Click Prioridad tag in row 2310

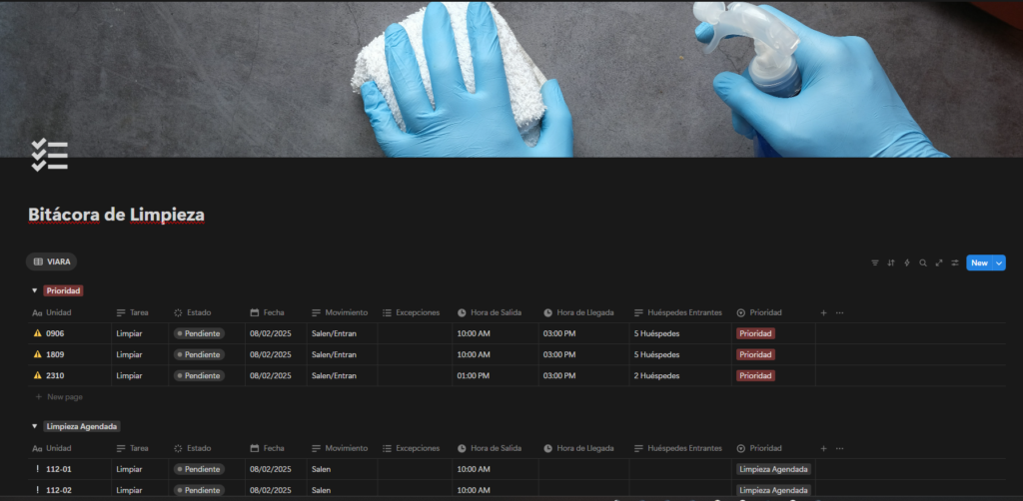pyautogui.click(x=755, y=376)
